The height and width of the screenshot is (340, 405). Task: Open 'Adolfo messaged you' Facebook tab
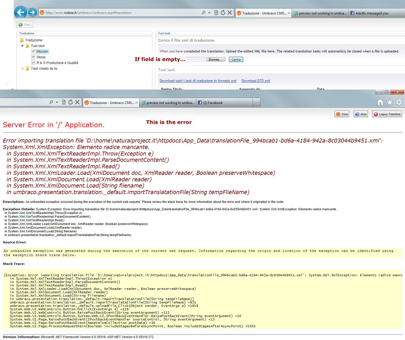377,13
